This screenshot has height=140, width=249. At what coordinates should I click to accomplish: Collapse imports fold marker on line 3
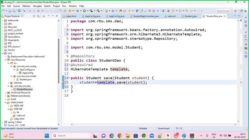click(x=69, y=30)
